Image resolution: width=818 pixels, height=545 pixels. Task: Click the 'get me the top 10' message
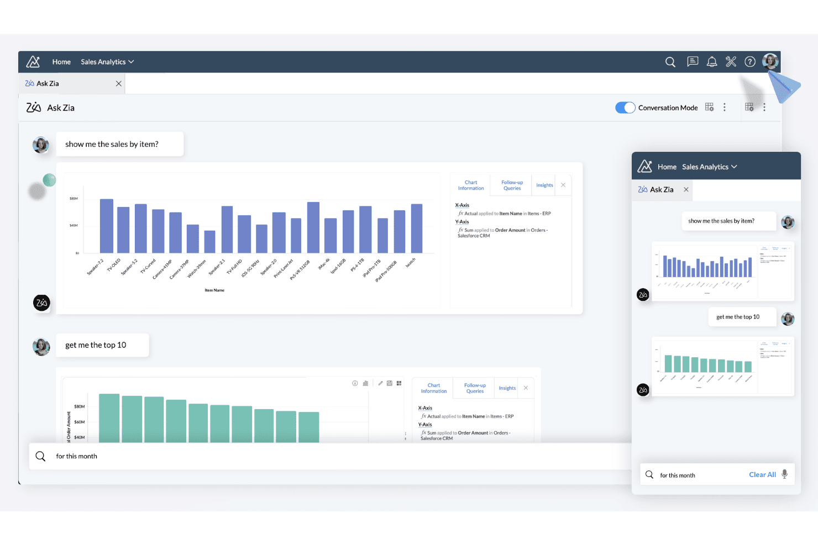102,345
